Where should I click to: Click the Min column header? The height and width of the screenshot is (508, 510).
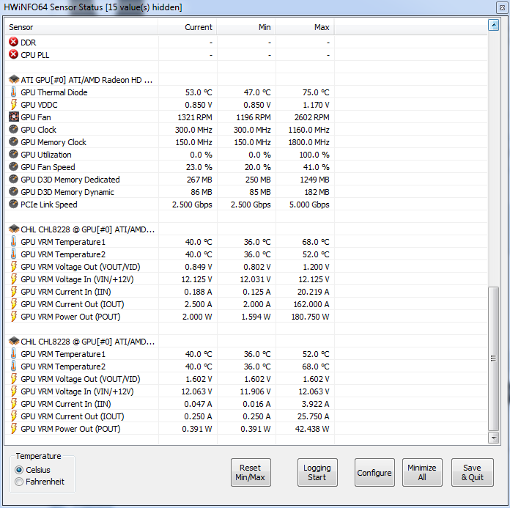click(246, 27)
